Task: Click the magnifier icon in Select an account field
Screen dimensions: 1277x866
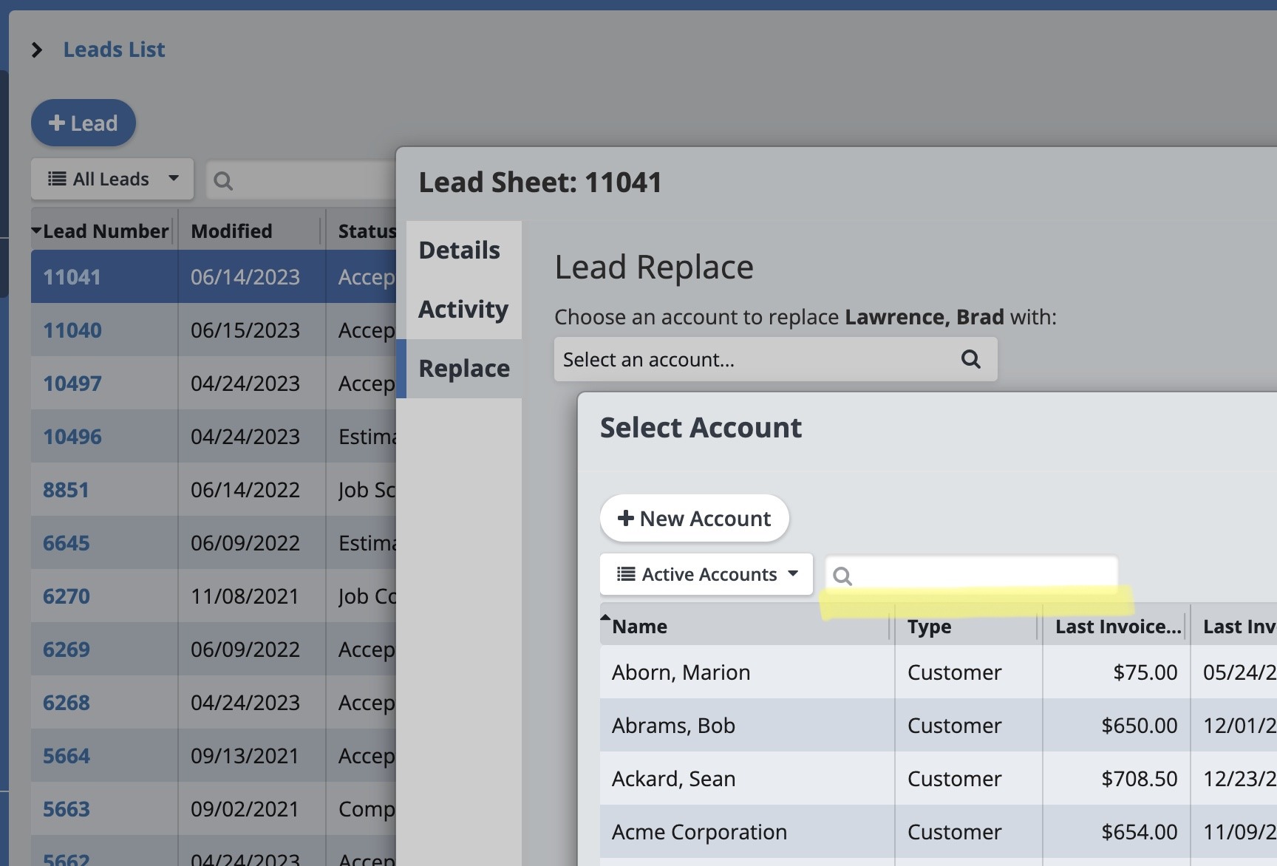Action: tap(970, 360)
